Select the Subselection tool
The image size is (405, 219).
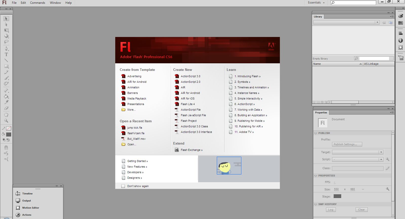click(6, 25)
